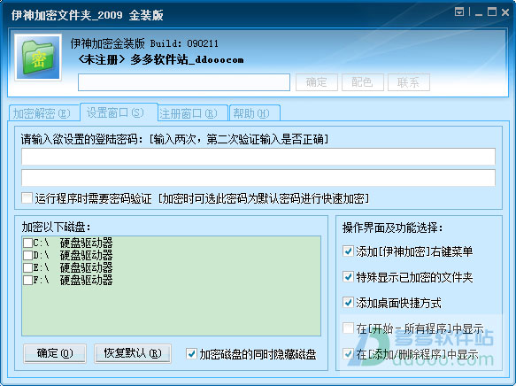Open the 配色 color scheme button

(x=363, y=82)
